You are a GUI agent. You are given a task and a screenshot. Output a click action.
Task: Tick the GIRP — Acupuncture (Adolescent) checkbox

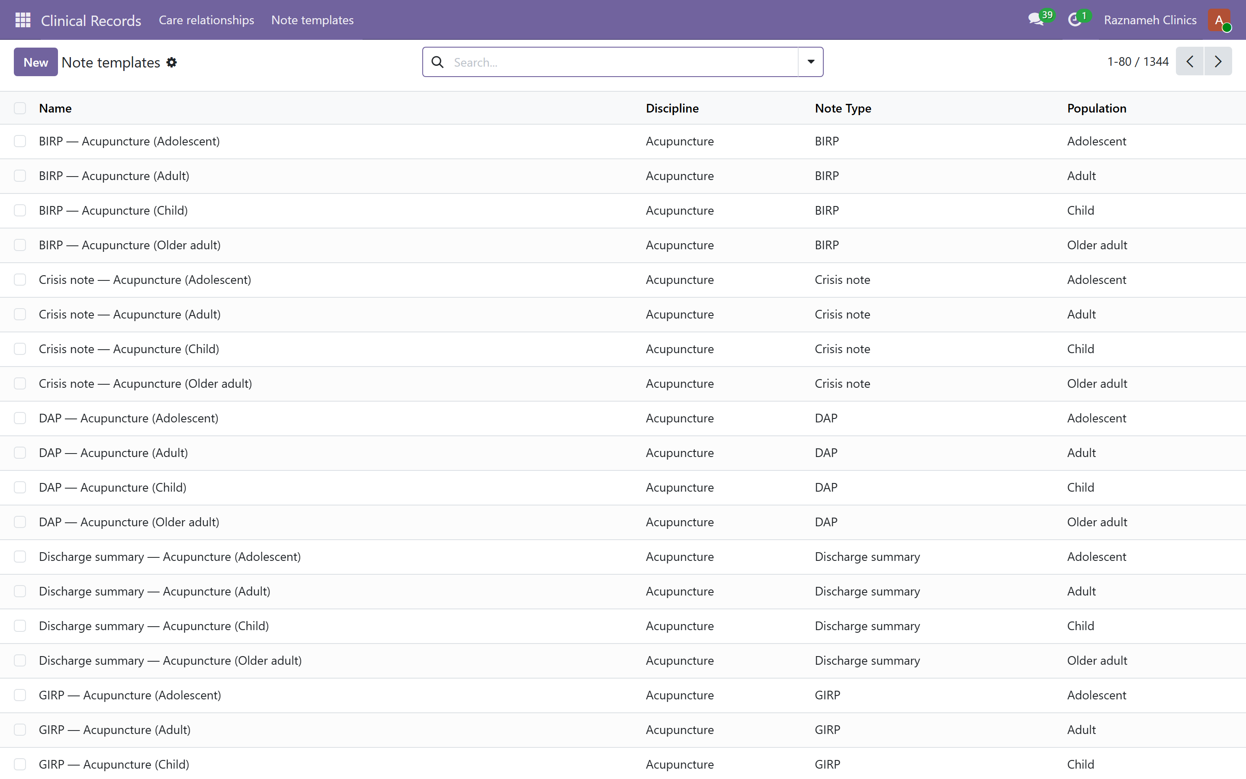20,695
